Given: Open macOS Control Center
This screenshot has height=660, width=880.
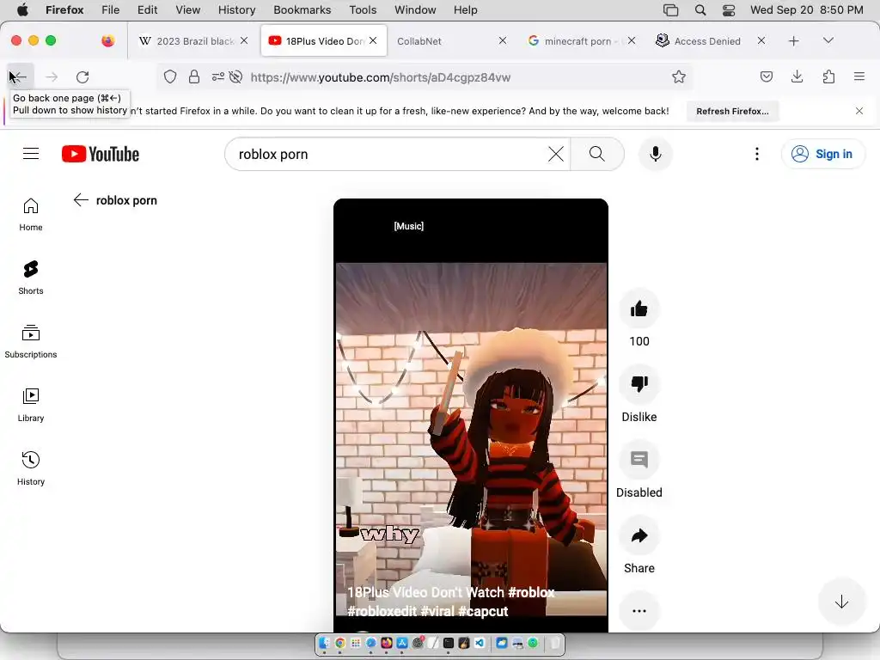Looking at the screenshot, I should [729, 10].
